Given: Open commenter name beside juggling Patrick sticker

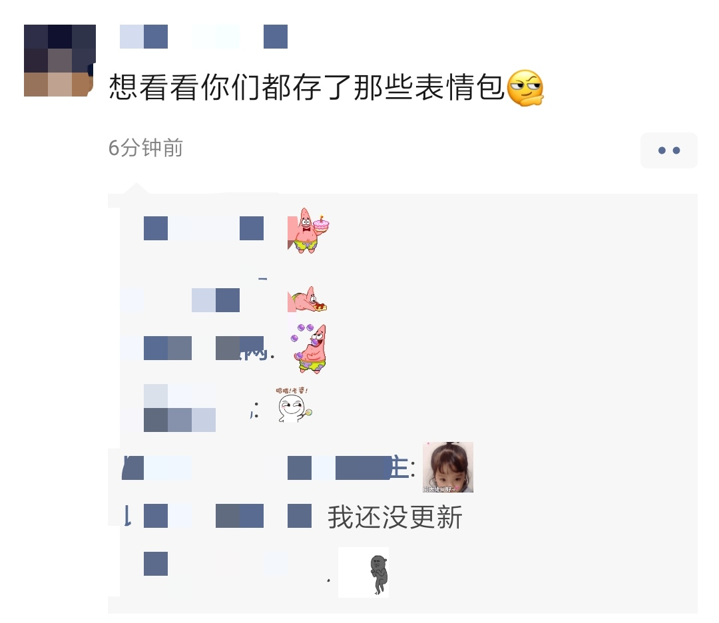Looking at the screenshot, I should pos(197,348).
